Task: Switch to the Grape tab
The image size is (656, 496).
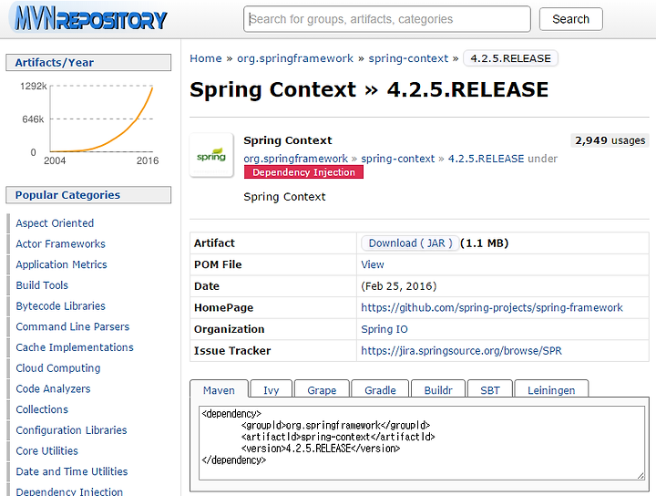Action: [322, 389]
